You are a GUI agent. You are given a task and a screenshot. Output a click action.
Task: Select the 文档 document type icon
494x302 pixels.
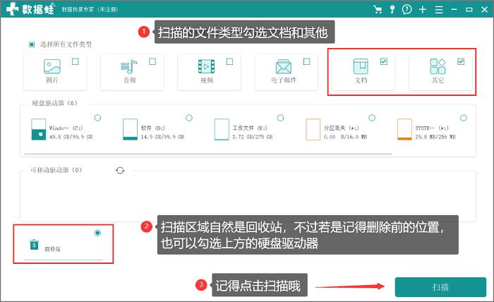pos(361,66)
